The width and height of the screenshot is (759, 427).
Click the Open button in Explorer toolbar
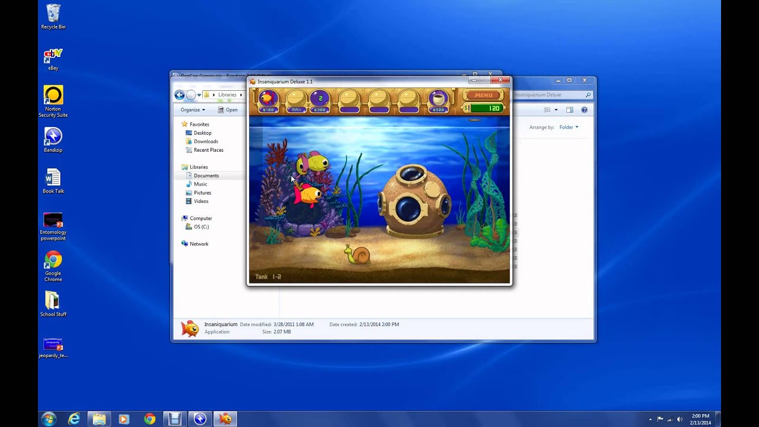point(229,110)
